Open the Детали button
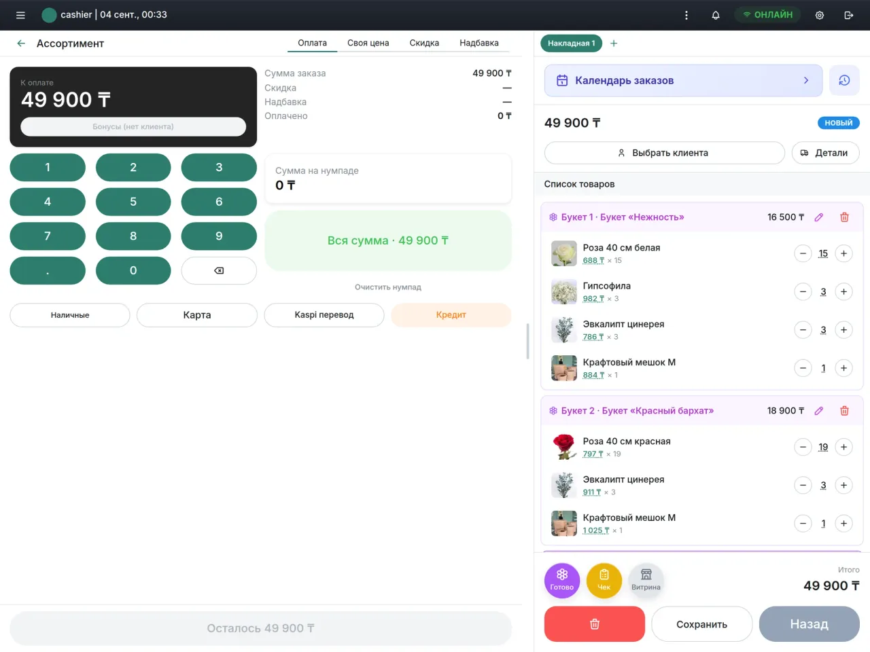The width and height of the screenshot is (870, 652). (x=826, y=153)
